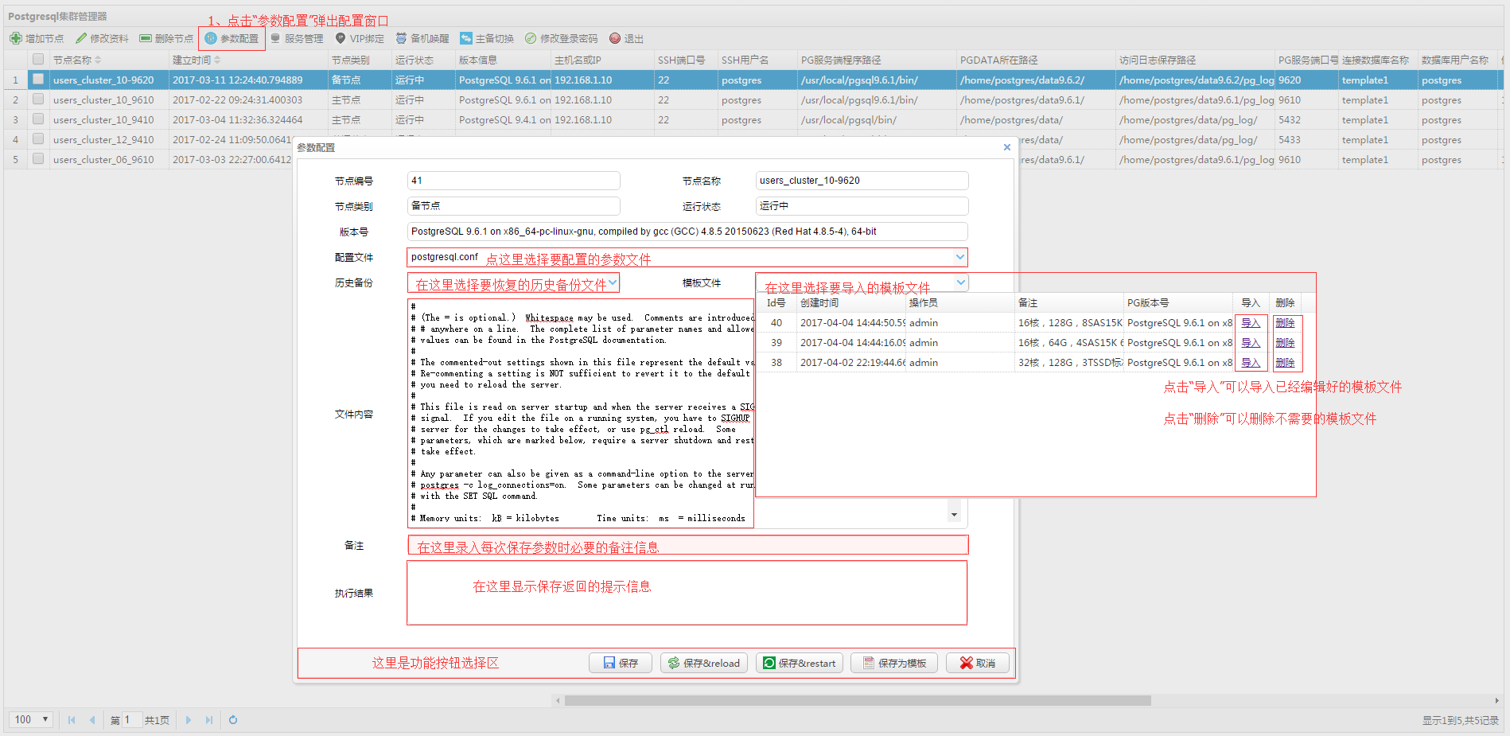Click the 修改资料 pencil toolbar icon
1510x736 pixels.
(81, 38)
